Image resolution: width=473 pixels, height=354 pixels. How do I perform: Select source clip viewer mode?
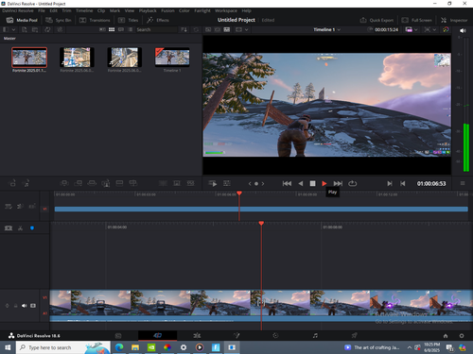click(x=208, y=29)
